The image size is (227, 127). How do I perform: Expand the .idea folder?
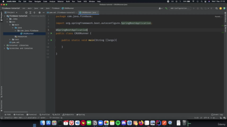pos(7,19)
